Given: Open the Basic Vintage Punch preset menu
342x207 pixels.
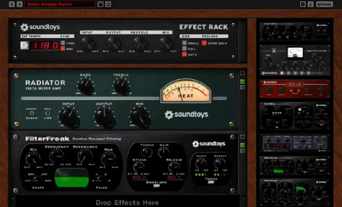Looking at the screenshot, I should (60, 4).
